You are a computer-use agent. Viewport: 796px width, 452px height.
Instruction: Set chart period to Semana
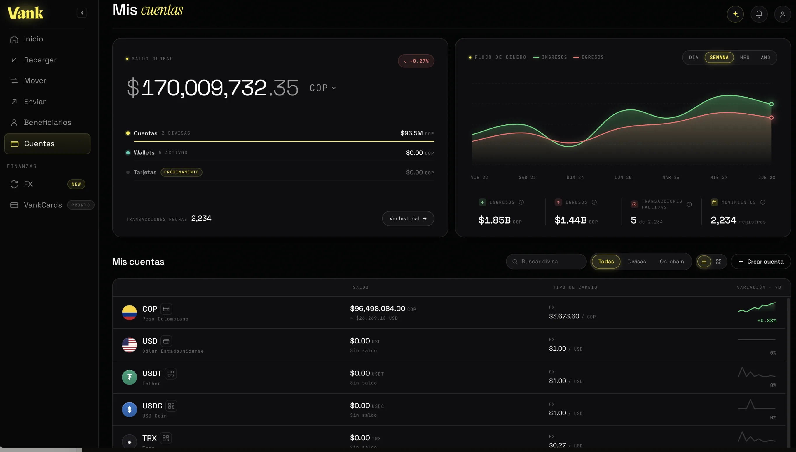tap(719, 58)
